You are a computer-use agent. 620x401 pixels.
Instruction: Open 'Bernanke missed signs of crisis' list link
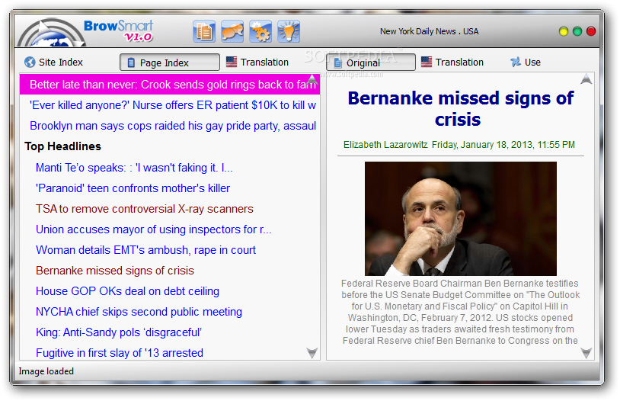pyautogui.click(x=115, y=271)
